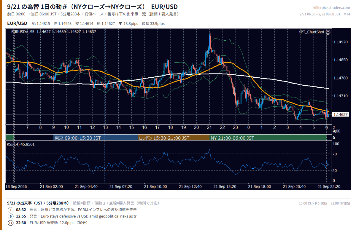Screen dimensions: 356x230
Task: Click the 21 Sep 15:20 time label
Action: pos(225,186)
